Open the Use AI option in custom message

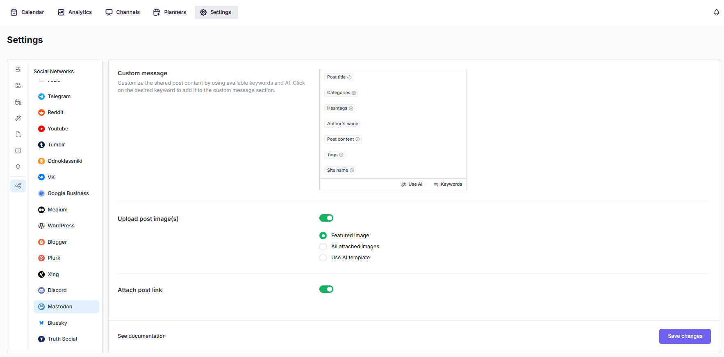[412, 184]
